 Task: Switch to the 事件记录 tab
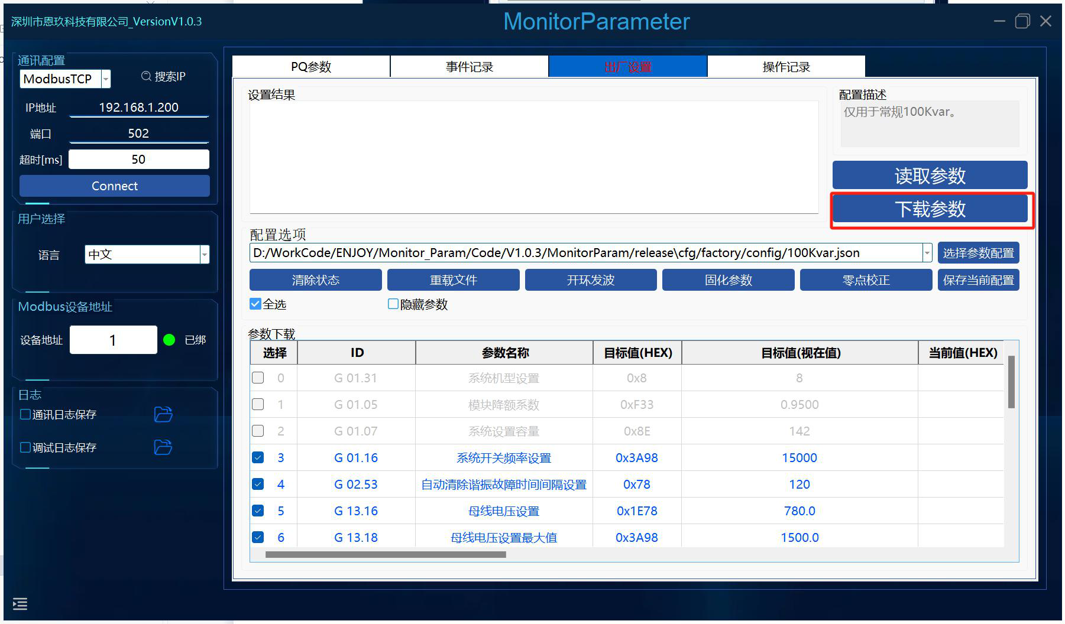pyautogui.click(x=470, y=66)
